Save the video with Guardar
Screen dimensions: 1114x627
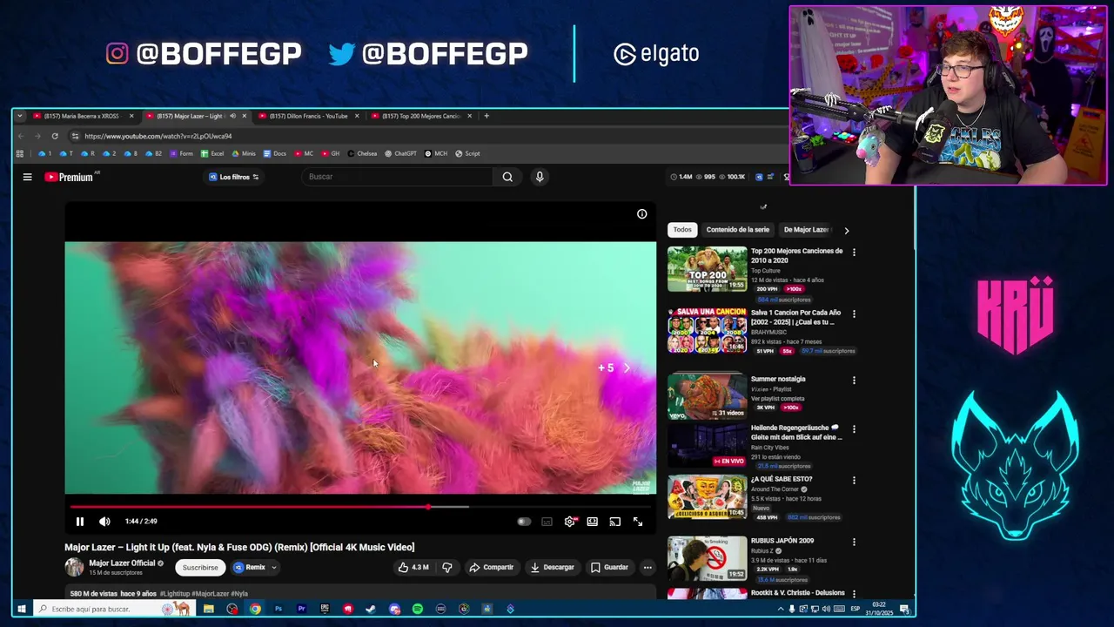tap(609, 567)
